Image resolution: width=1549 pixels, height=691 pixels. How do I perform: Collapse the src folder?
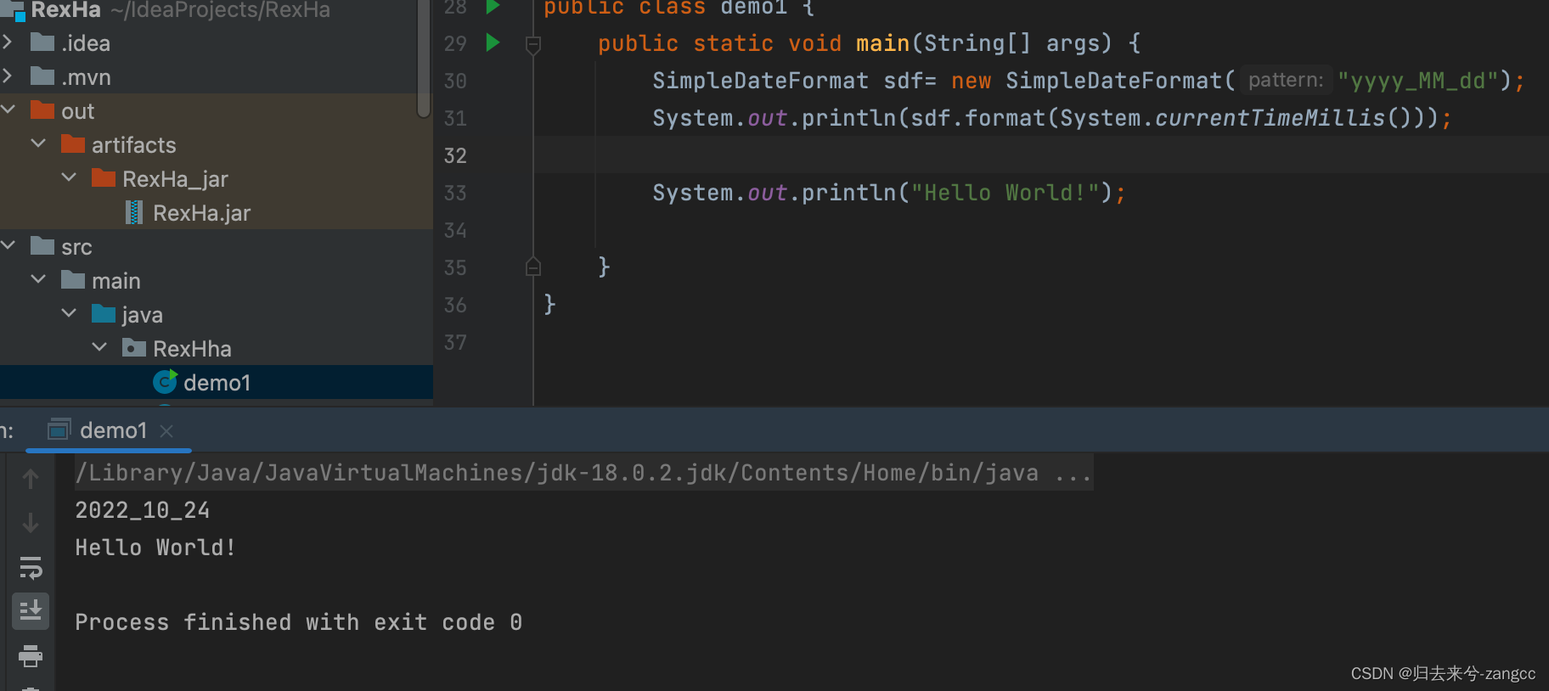point(8,245)
